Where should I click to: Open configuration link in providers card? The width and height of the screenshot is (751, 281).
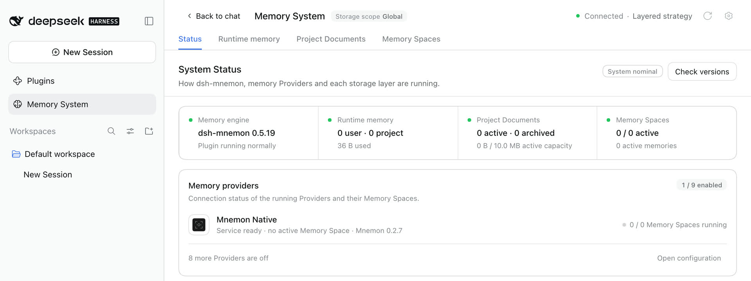(x=689, y=258)
